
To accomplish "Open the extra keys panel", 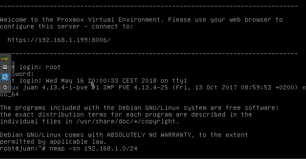I will coord(5,67).
